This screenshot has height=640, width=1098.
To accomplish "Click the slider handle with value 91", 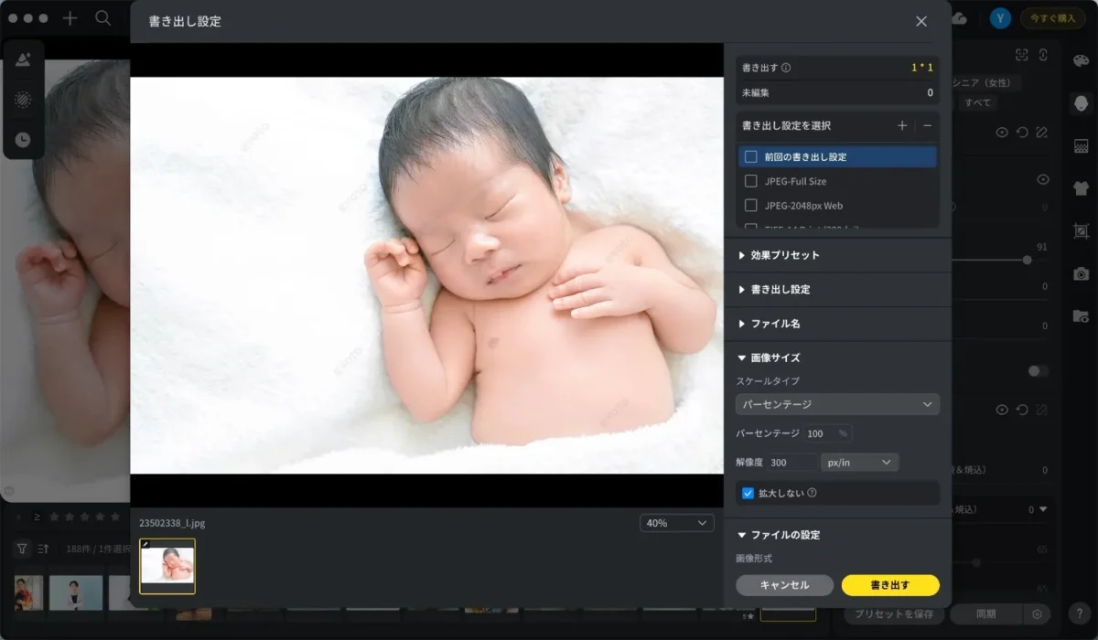I will pos(1028,261).
